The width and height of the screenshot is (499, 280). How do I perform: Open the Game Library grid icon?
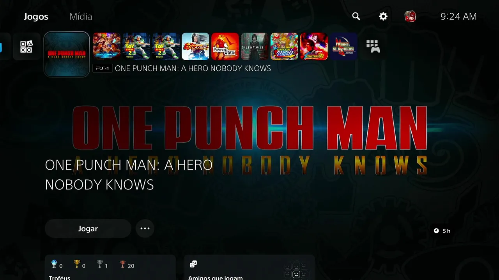(373, 46)
